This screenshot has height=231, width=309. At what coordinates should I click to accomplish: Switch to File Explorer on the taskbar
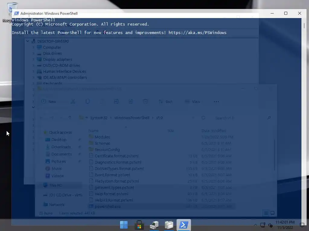[x=169, y=225]
